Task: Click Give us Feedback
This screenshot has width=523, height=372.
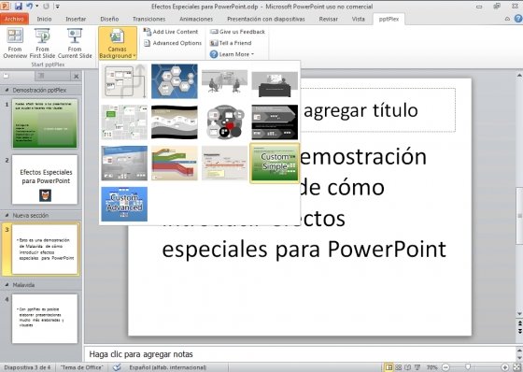Action: coord(237,32)
